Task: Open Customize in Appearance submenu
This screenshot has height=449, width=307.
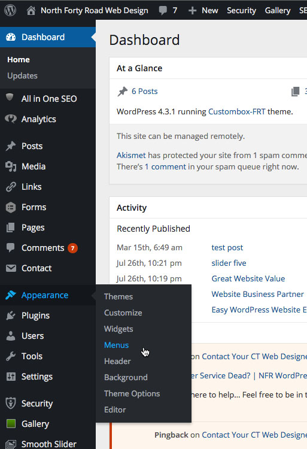Action: 123,313
